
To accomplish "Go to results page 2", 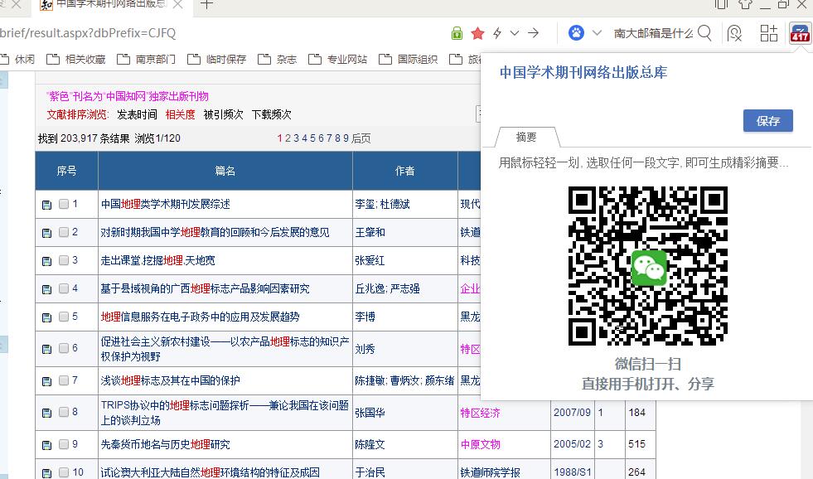I will click(x=288, y=138).
